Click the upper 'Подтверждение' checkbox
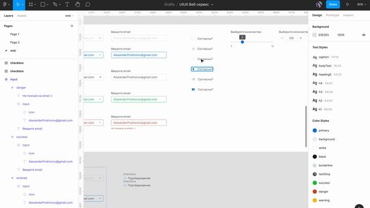 point(125,178)
